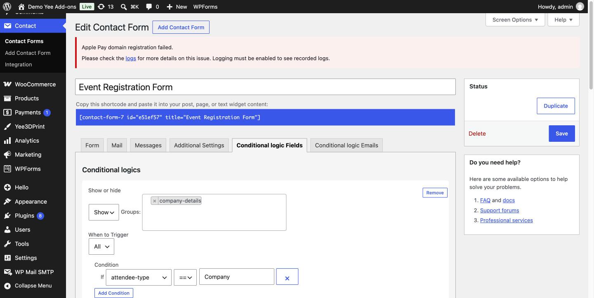Open the site home icon Demo Yee Add-ons

click(21, 7)
